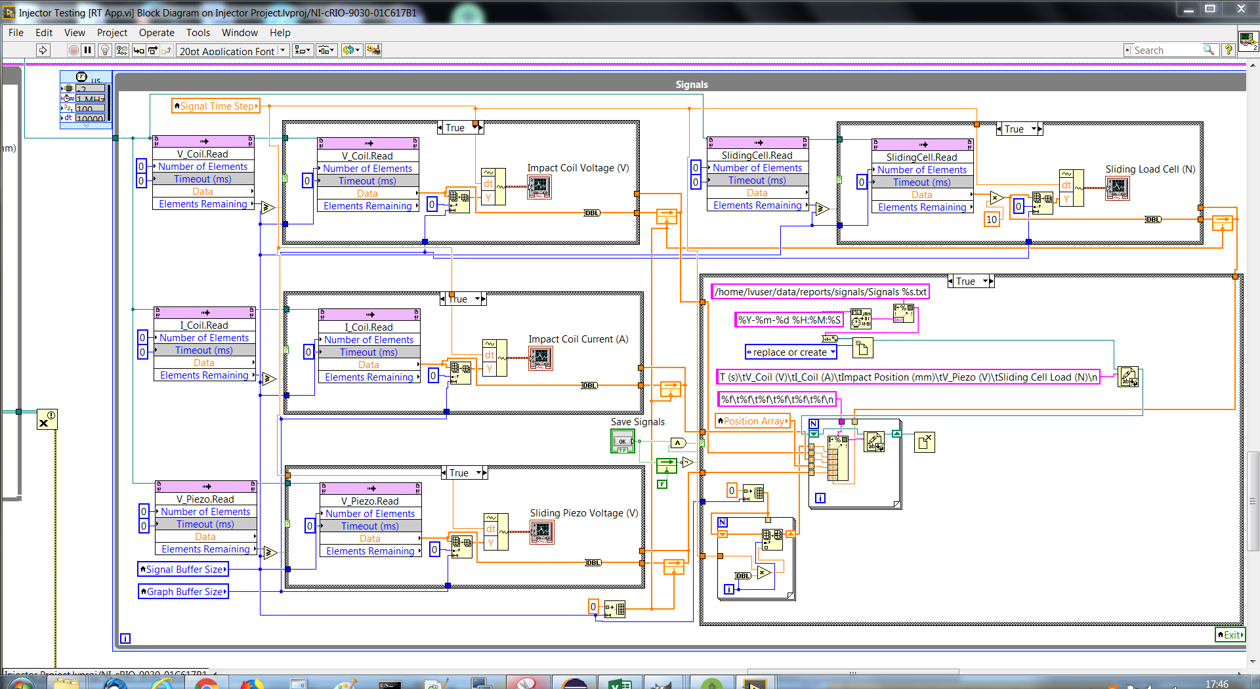Open the Reorder dropdown
Viewport: 1260px width, 689px height.
click(x=352, y=50)
